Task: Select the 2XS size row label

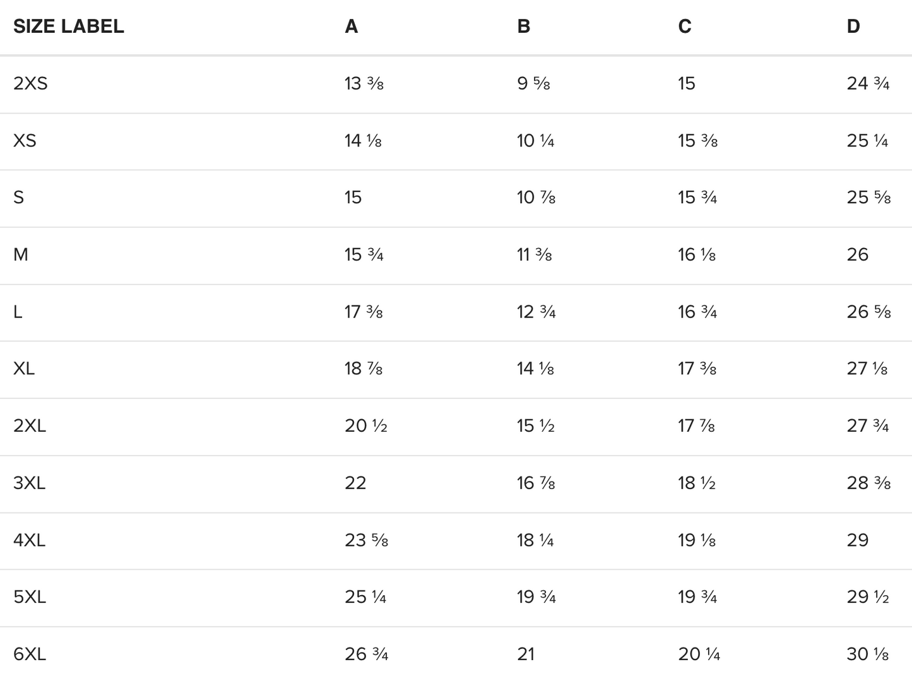Action: coord(30,83)
